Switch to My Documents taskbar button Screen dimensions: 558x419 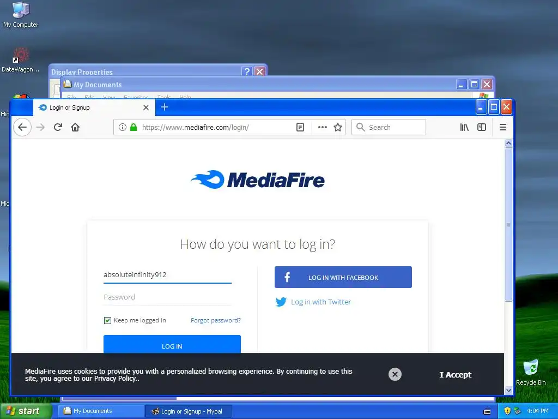[101, 411]
